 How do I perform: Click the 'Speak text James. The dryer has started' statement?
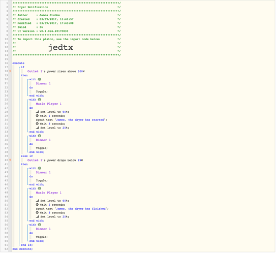click(x=72, y=120)
